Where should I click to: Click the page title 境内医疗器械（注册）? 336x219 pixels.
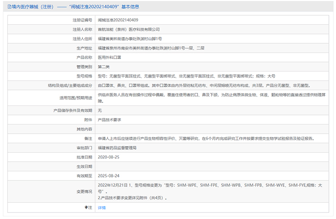point(32,6)
